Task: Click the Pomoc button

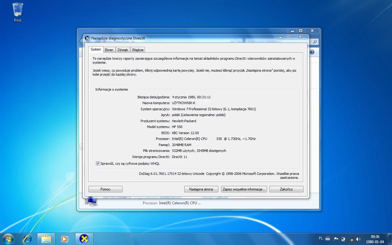Action: click(x=105, y=189)
